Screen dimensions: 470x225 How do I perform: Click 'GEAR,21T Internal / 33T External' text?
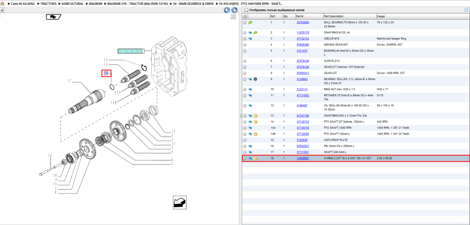344,67
